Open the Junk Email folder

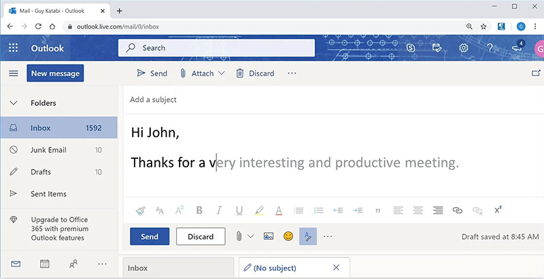pyautogui.click(x=48, y=150)
